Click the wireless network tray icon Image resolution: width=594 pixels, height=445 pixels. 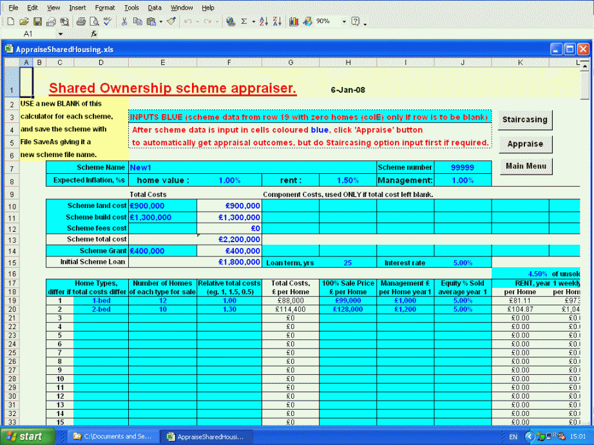point(552,436)
